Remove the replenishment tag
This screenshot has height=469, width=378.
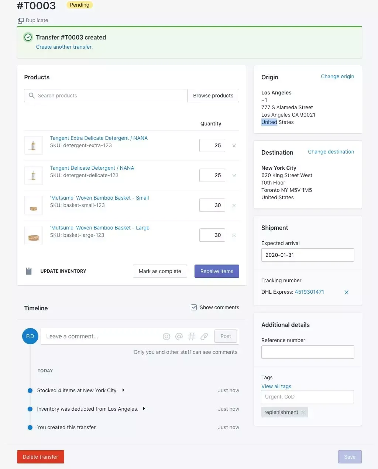(303, 413)
